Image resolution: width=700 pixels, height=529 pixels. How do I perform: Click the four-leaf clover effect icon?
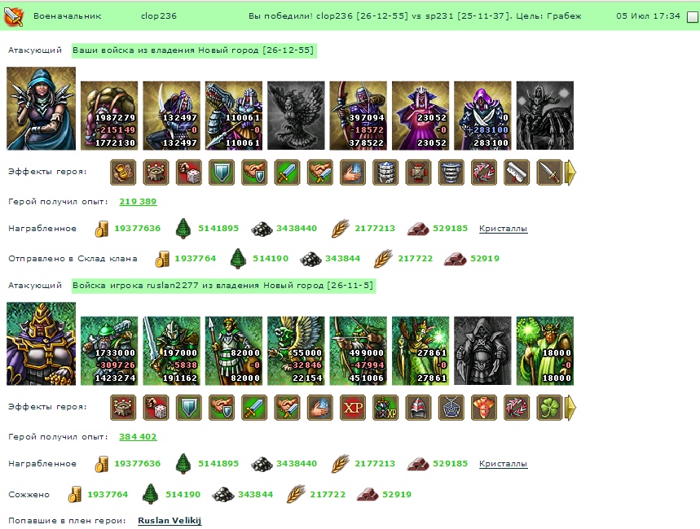(x=549, y=408)
